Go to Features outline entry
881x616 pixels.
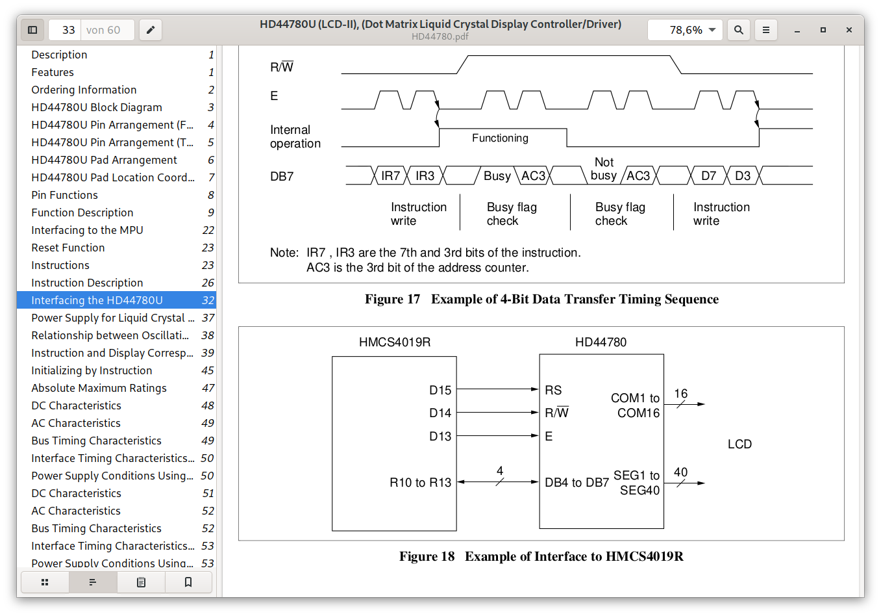116,72
